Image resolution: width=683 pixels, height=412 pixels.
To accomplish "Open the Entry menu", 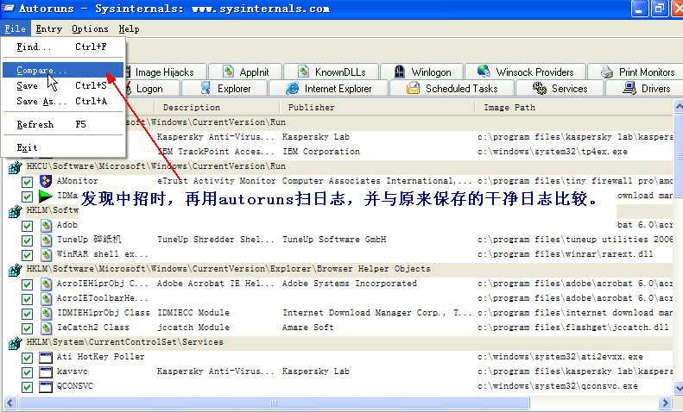I will [x=48, y=29].
